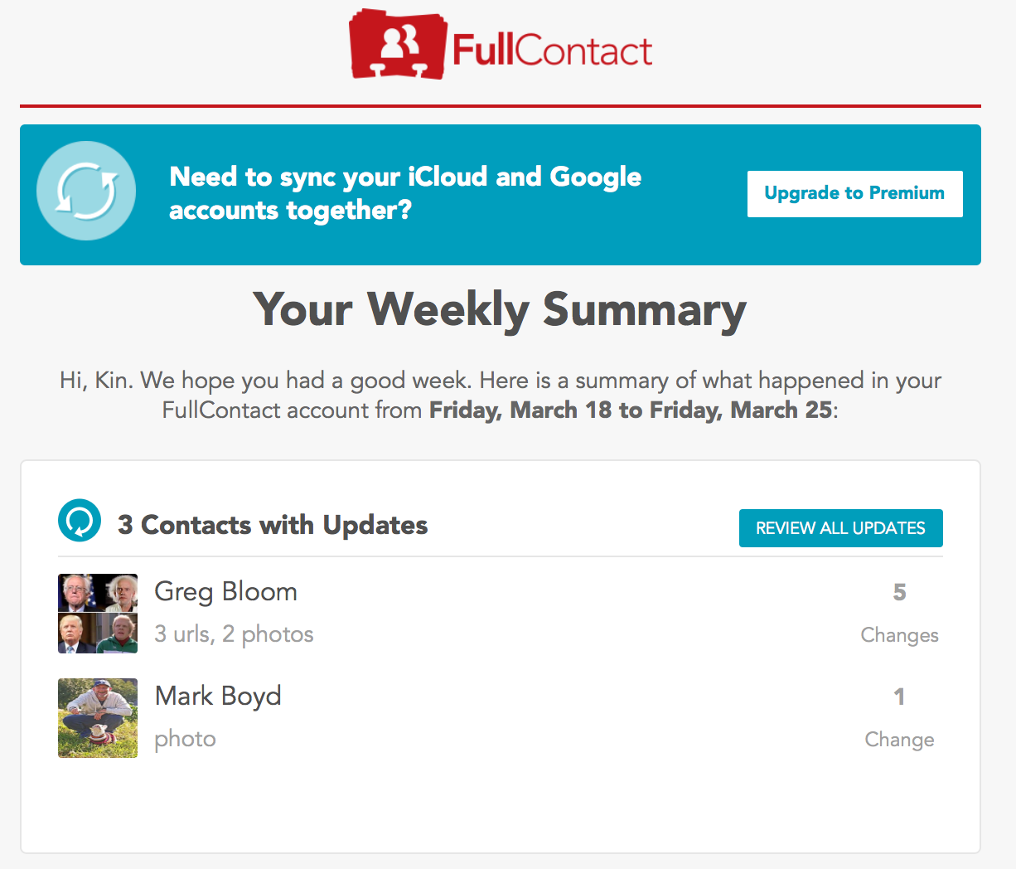This screenshot has width=1016, height=869.
Task: Click the Friday, March 18 to March 25 date range
Action: [630, 410]
